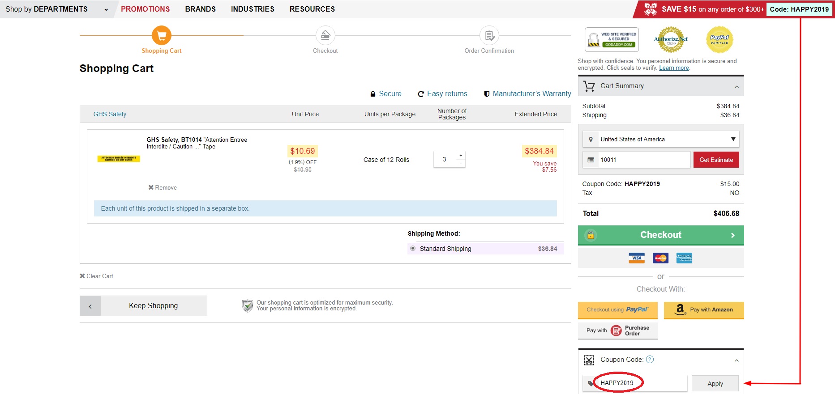Open the Coupon Code help question icon

tap(650, 360)
